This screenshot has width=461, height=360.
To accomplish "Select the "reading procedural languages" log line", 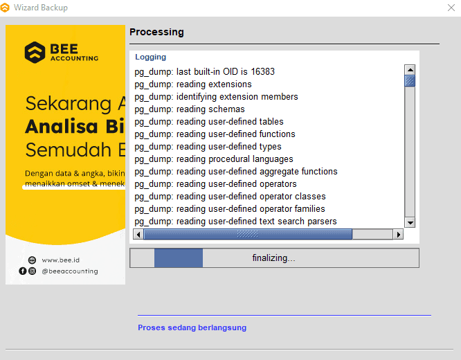I will (213, 159).
